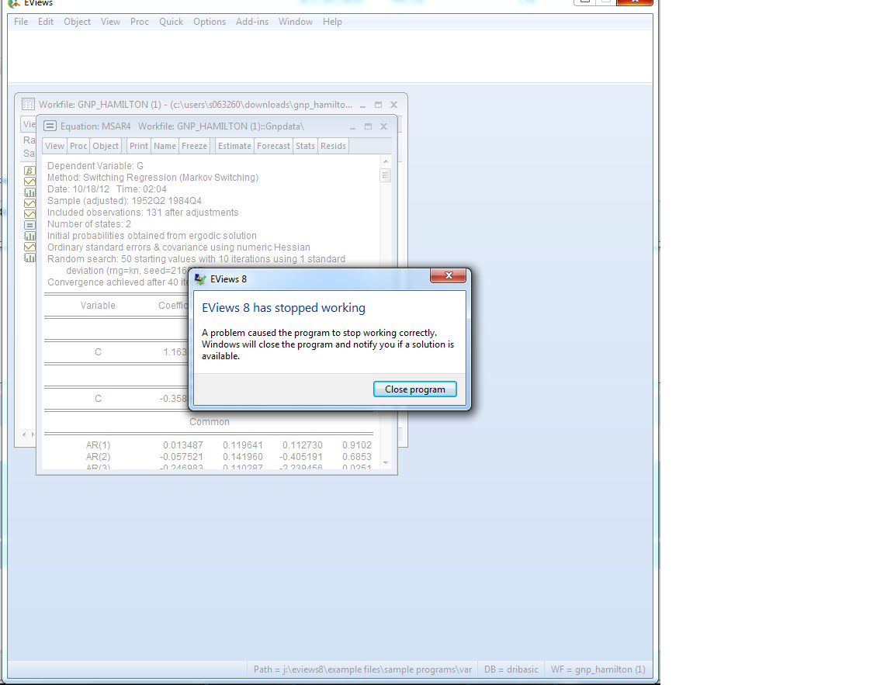Click the Forecast button

(274, 146)
